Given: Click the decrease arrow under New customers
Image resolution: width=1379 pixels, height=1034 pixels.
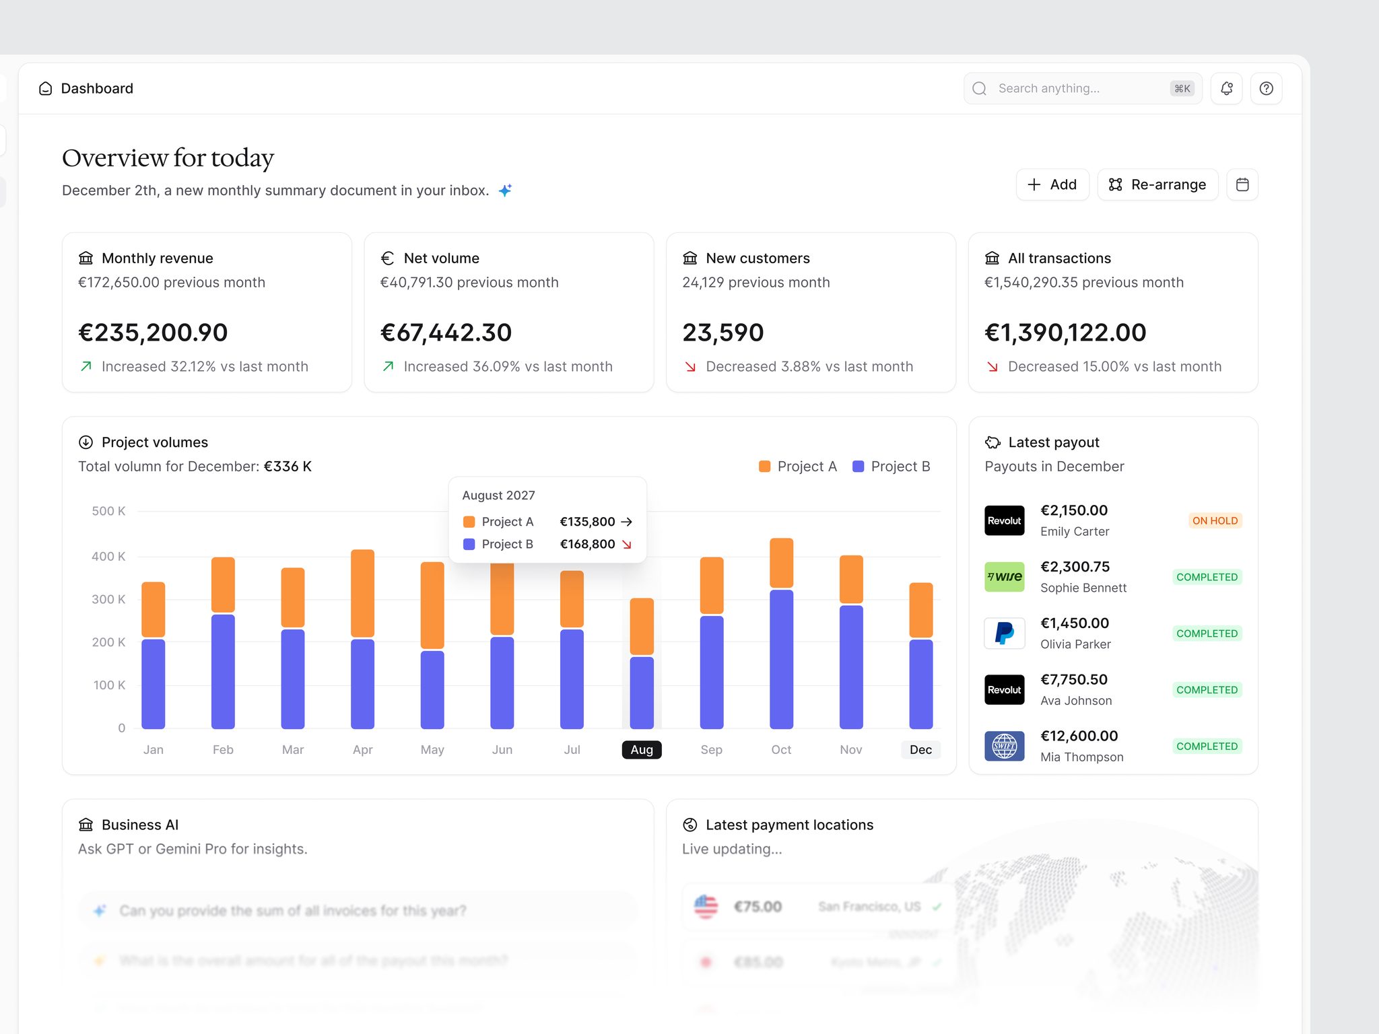Looking at the screenshot, I should 690,366.
